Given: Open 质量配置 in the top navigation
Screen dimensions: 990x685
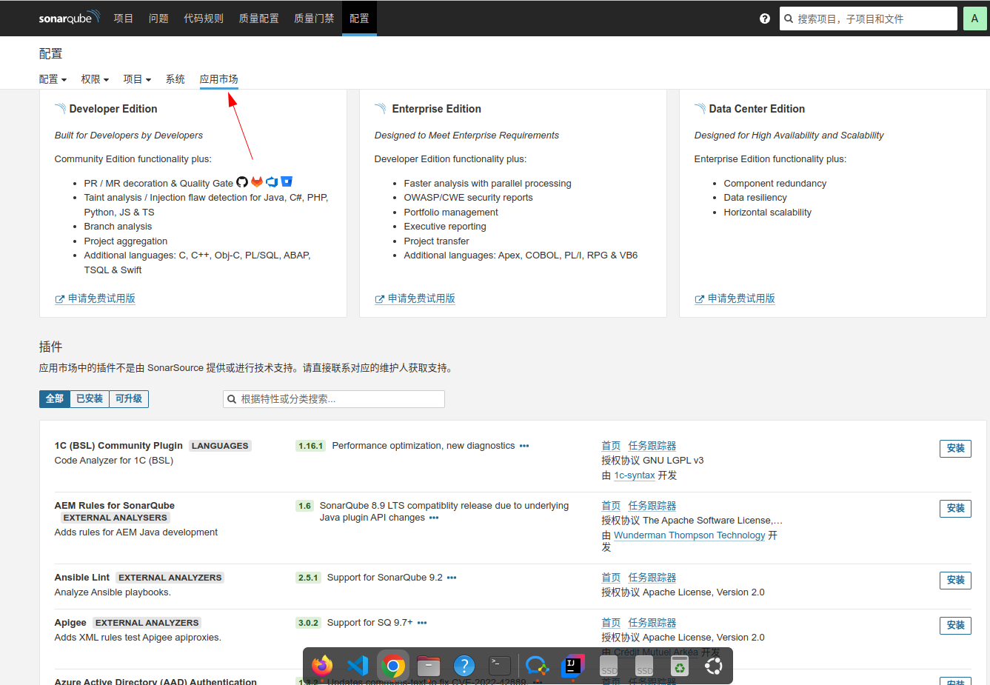Looking at the screenshot, I should click(258, 19).
